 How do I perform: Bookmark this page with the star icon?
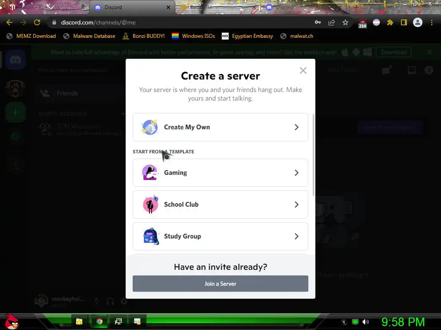(x=345, y=22)
